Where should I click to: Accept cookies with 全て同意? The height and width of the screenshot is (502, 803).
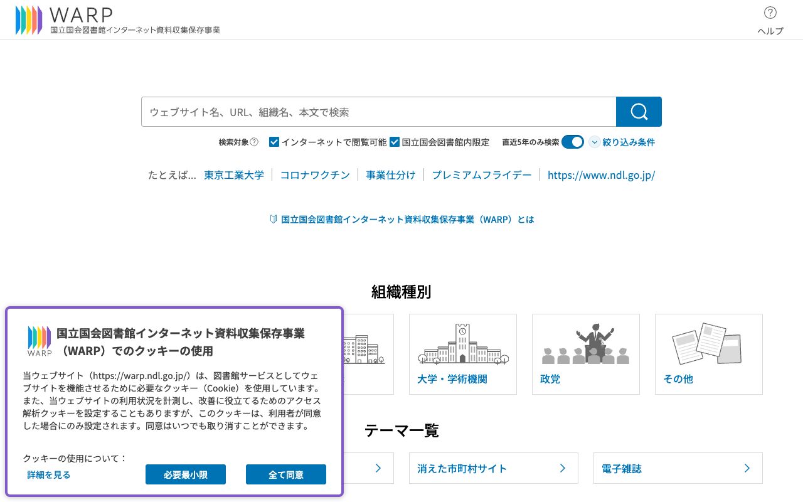[285, 474]
